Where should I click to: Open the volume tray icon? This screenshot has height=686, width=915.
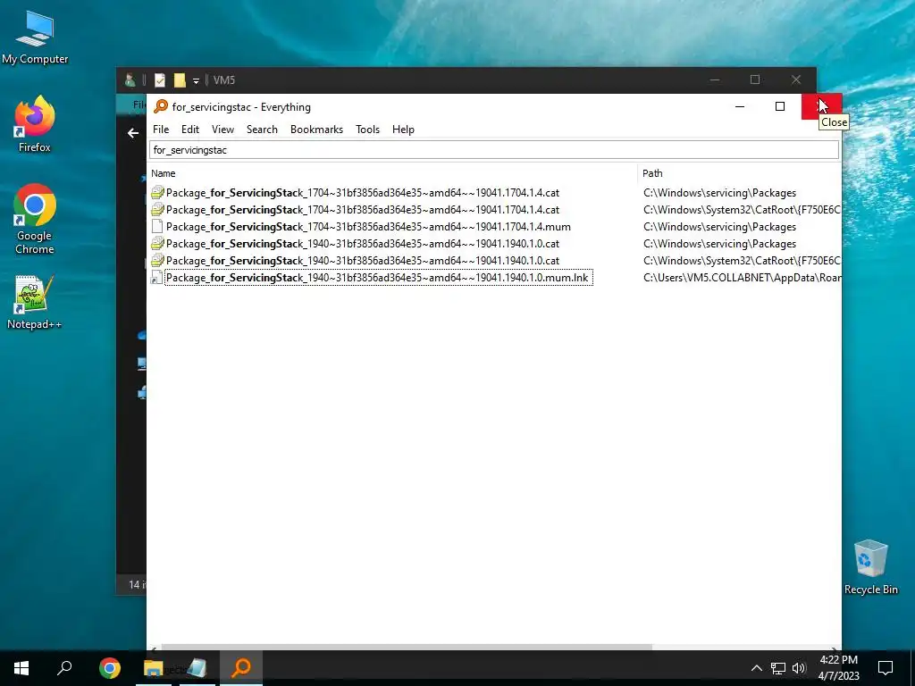click(x=799, y=668)
